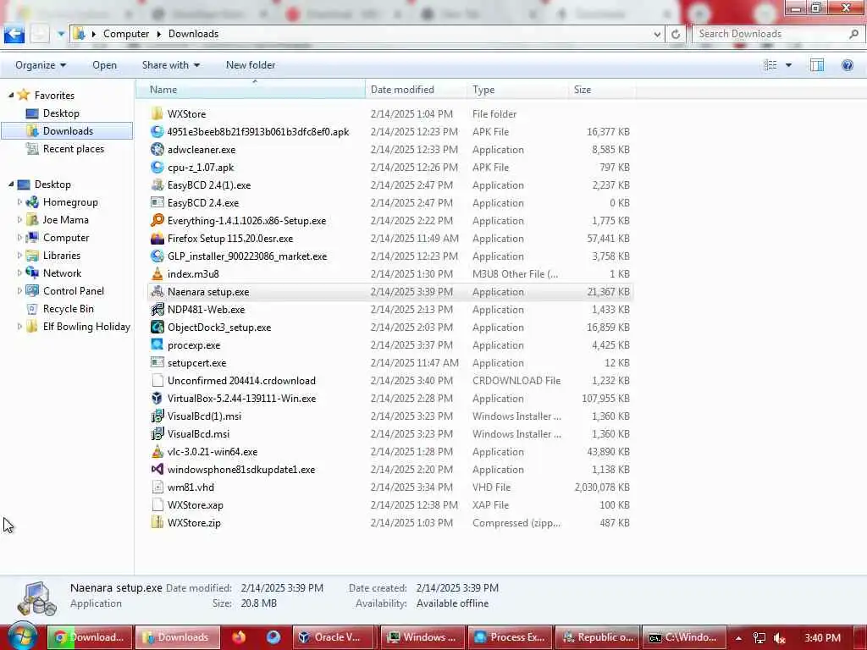Select the EasyBCD 2.4(1).exe file
Image resolution: width=867 pixels, height=650 pixels.
point(391,185)
